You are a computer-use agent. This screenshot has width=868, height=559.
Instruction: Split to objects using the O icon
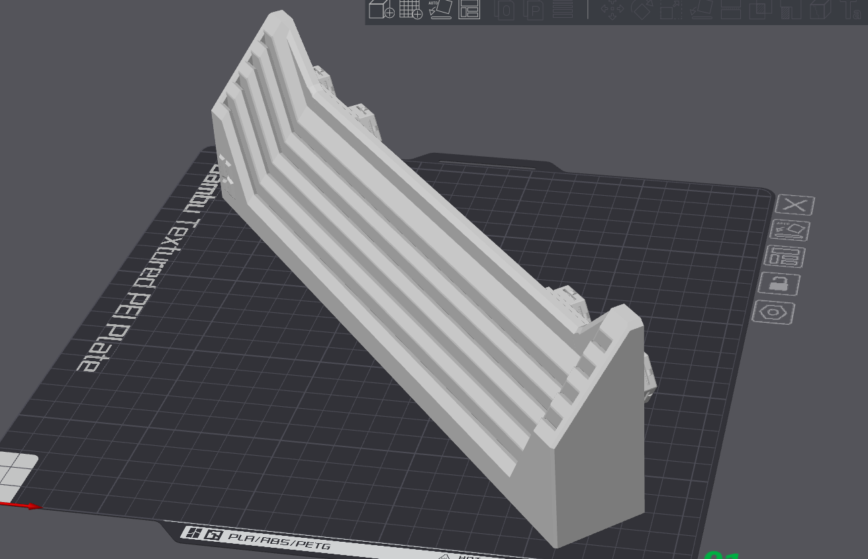[505, 9]
